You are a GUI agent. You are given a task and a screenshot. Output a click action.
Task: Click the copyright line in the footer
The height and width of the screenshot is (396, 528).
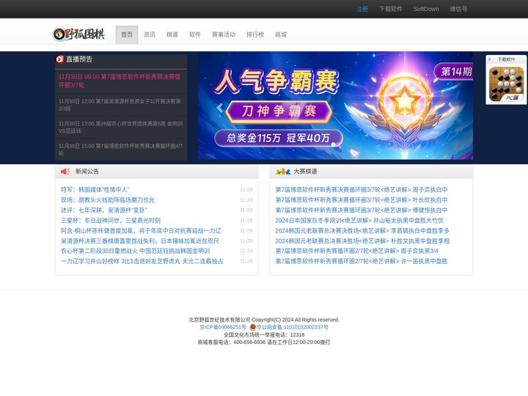[264, 320]
